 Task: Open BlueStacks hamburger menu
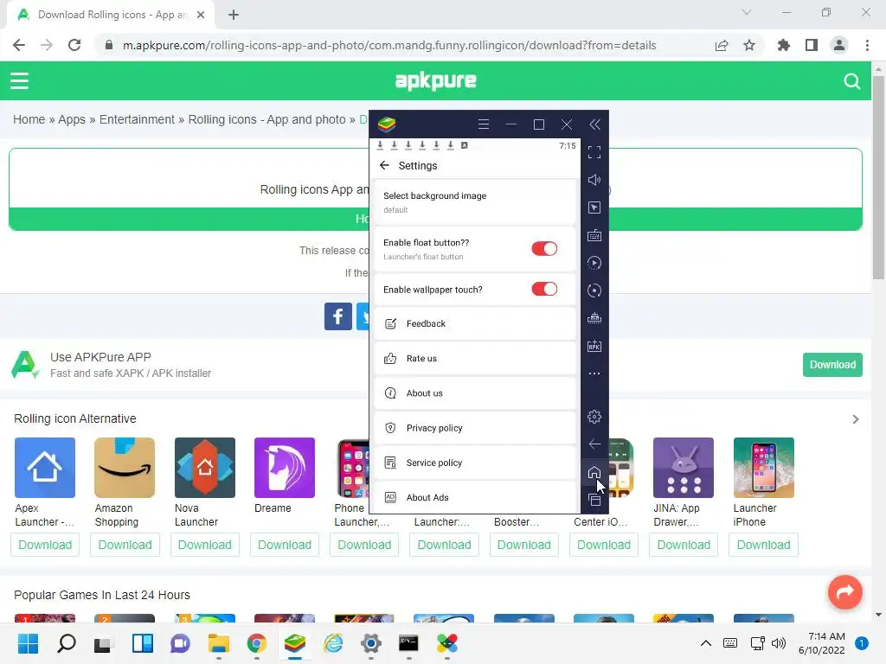[483, 124]
